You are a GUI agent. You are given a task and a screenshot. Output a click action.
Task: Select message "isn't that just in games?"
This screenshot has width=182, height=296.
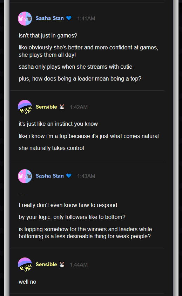(x=48, y=35)
